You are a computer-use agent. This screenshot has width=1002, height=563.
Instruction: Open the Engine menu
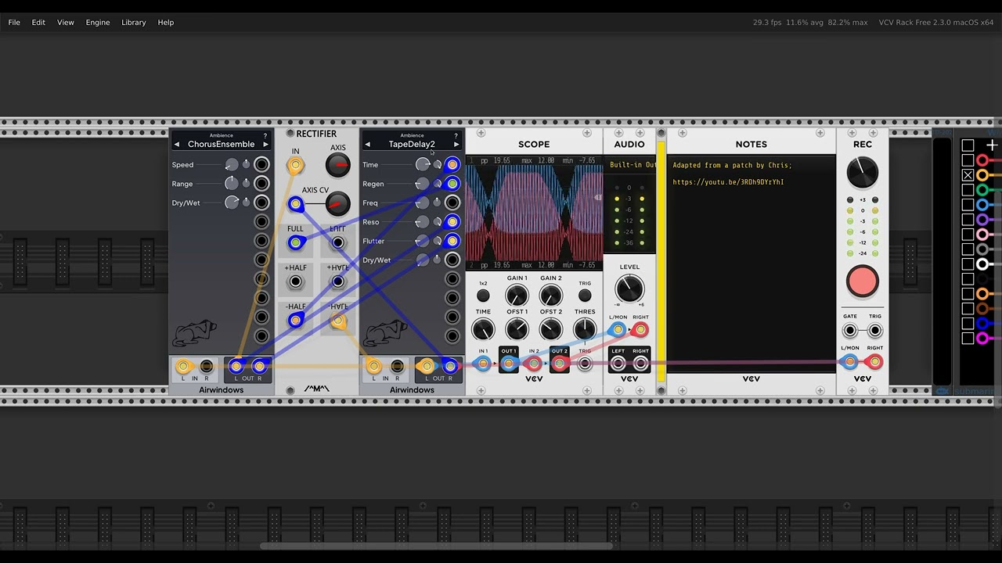point(98,23)
